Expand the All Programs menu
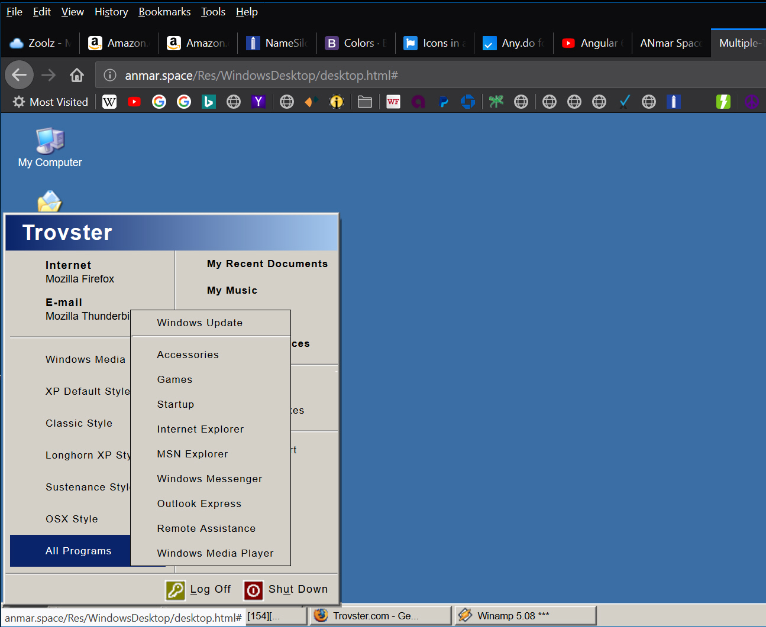The height and width of the screenshot is (627, 766). pyautogui.click(x=79, y=551)
